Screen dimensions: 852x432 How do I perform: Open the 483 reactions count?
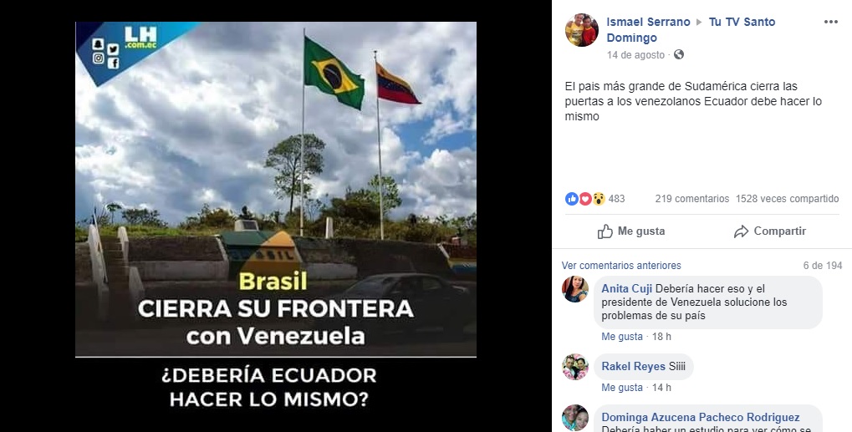click(x=617, y=199)
